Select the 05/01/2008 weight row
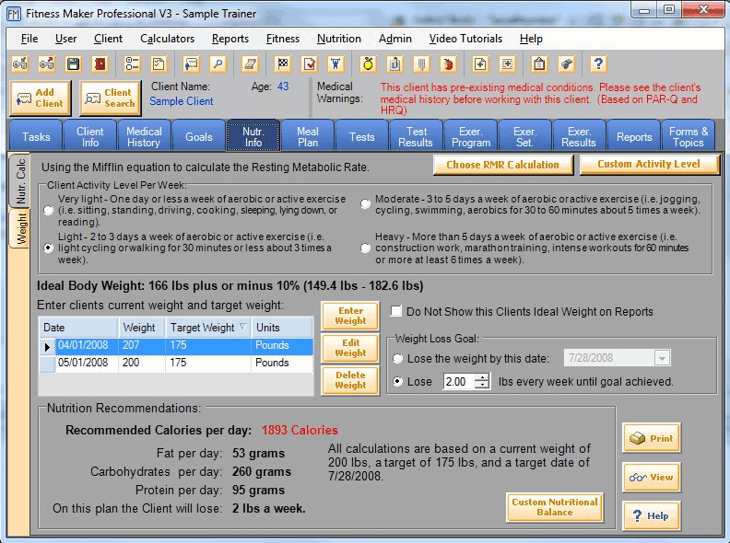This screenshot has width=730, height=543. pyautogui.click(x=175, y=363)
